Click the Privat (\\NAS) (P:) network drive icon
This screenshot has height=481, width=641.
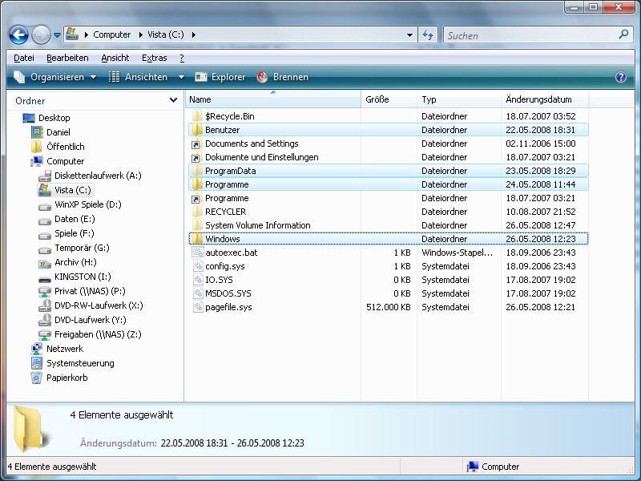point(45,292)
